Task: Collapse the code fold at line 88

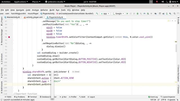Action: point(12,24)
